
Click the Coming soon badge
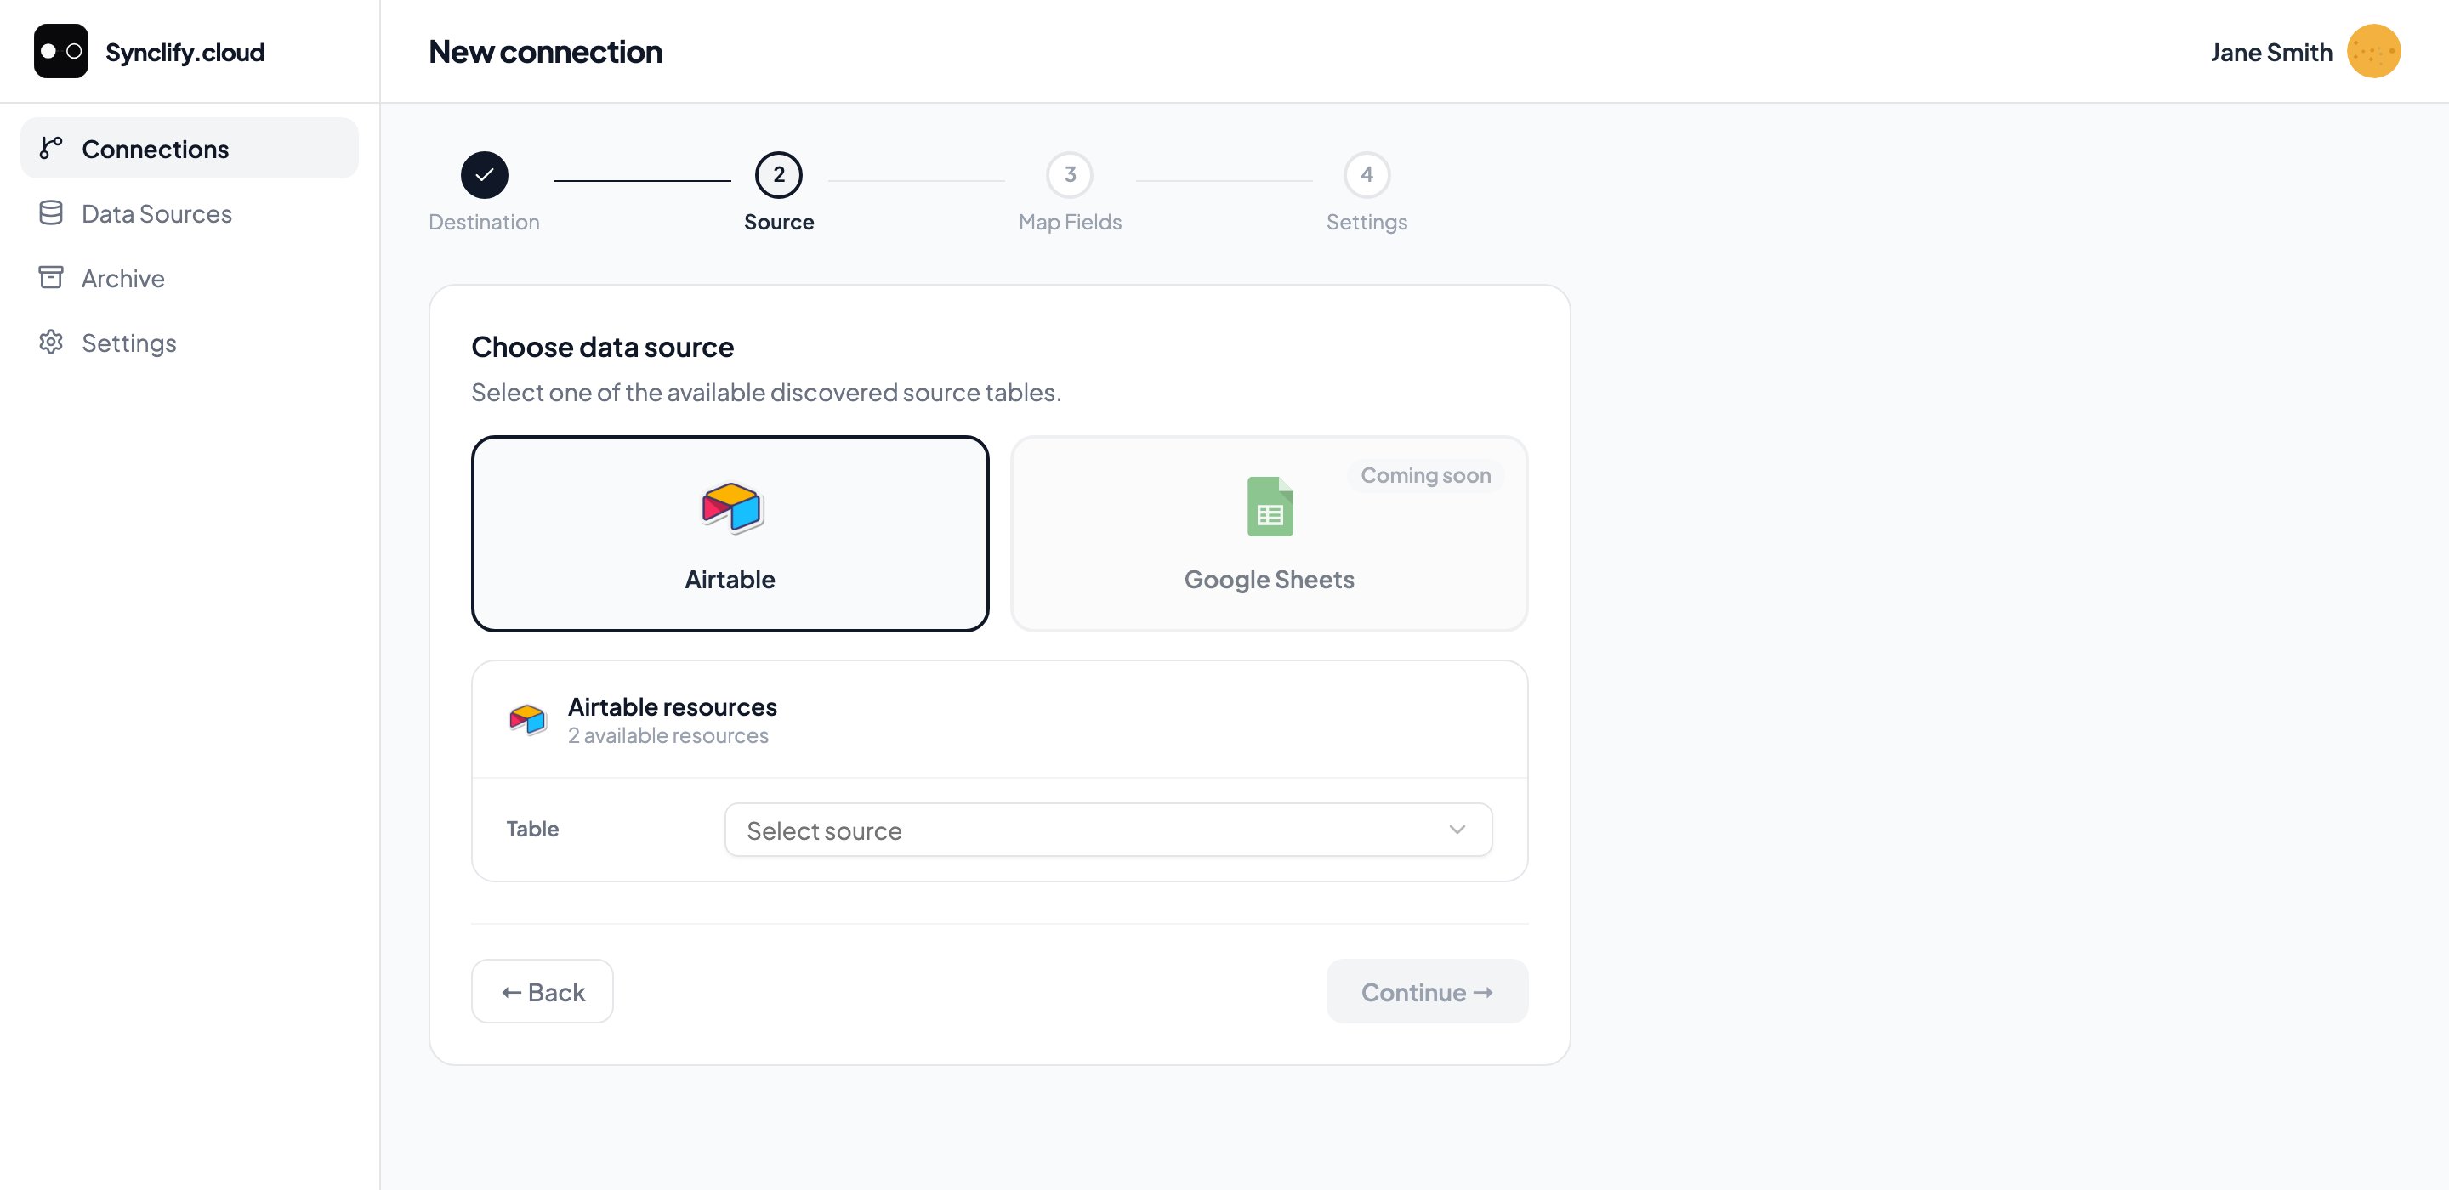click(1425, 475)
